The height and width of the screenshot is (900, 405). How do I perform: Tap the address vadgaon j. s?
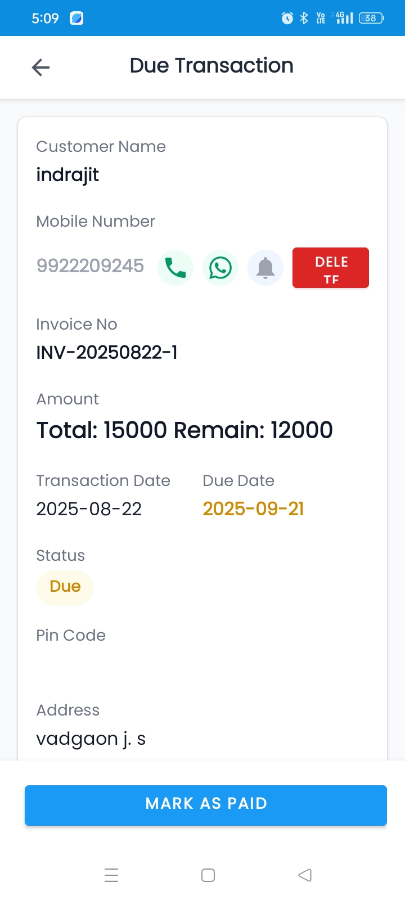click(91, 739)
